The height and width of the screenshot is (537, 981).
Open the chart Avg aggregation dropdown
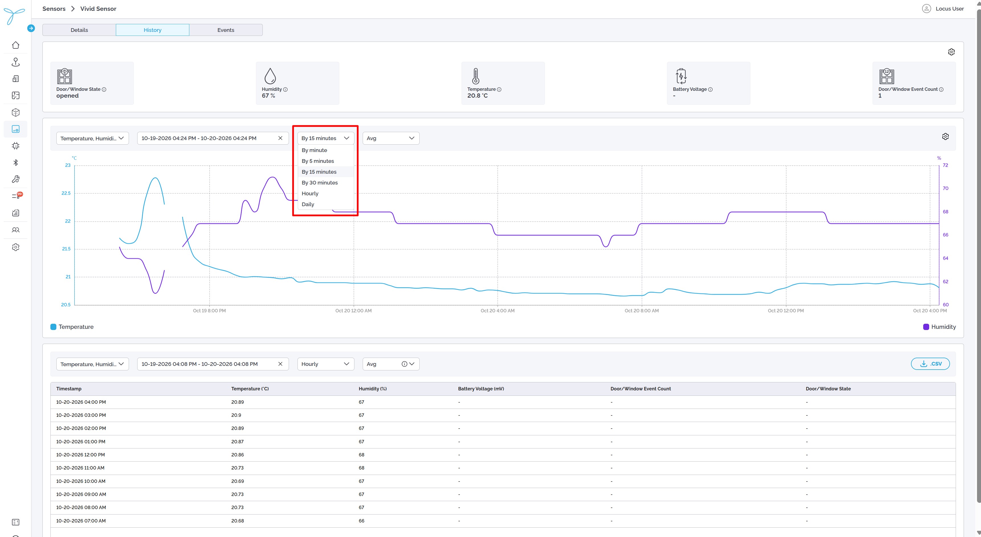pos(391,138)
